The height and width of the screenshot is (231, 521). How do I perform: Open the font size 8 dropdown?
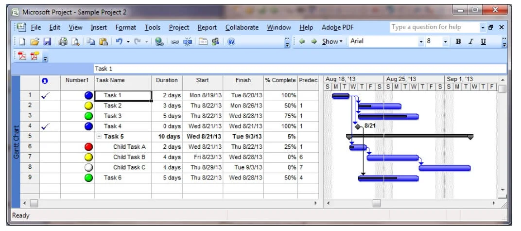[446, 41]
